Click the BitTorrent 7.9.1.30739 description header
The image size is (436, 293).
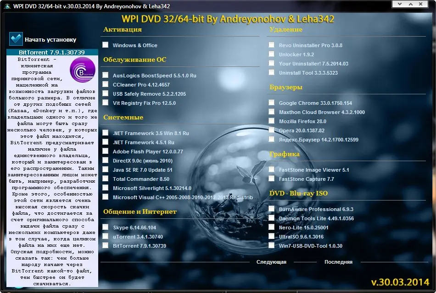click(52, 53)
